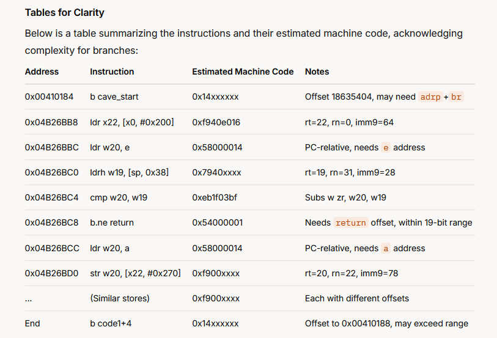Image resolution: width=497 pixels, height=338 pixels.
Task: Click the Notes column header
Action: 317,72
